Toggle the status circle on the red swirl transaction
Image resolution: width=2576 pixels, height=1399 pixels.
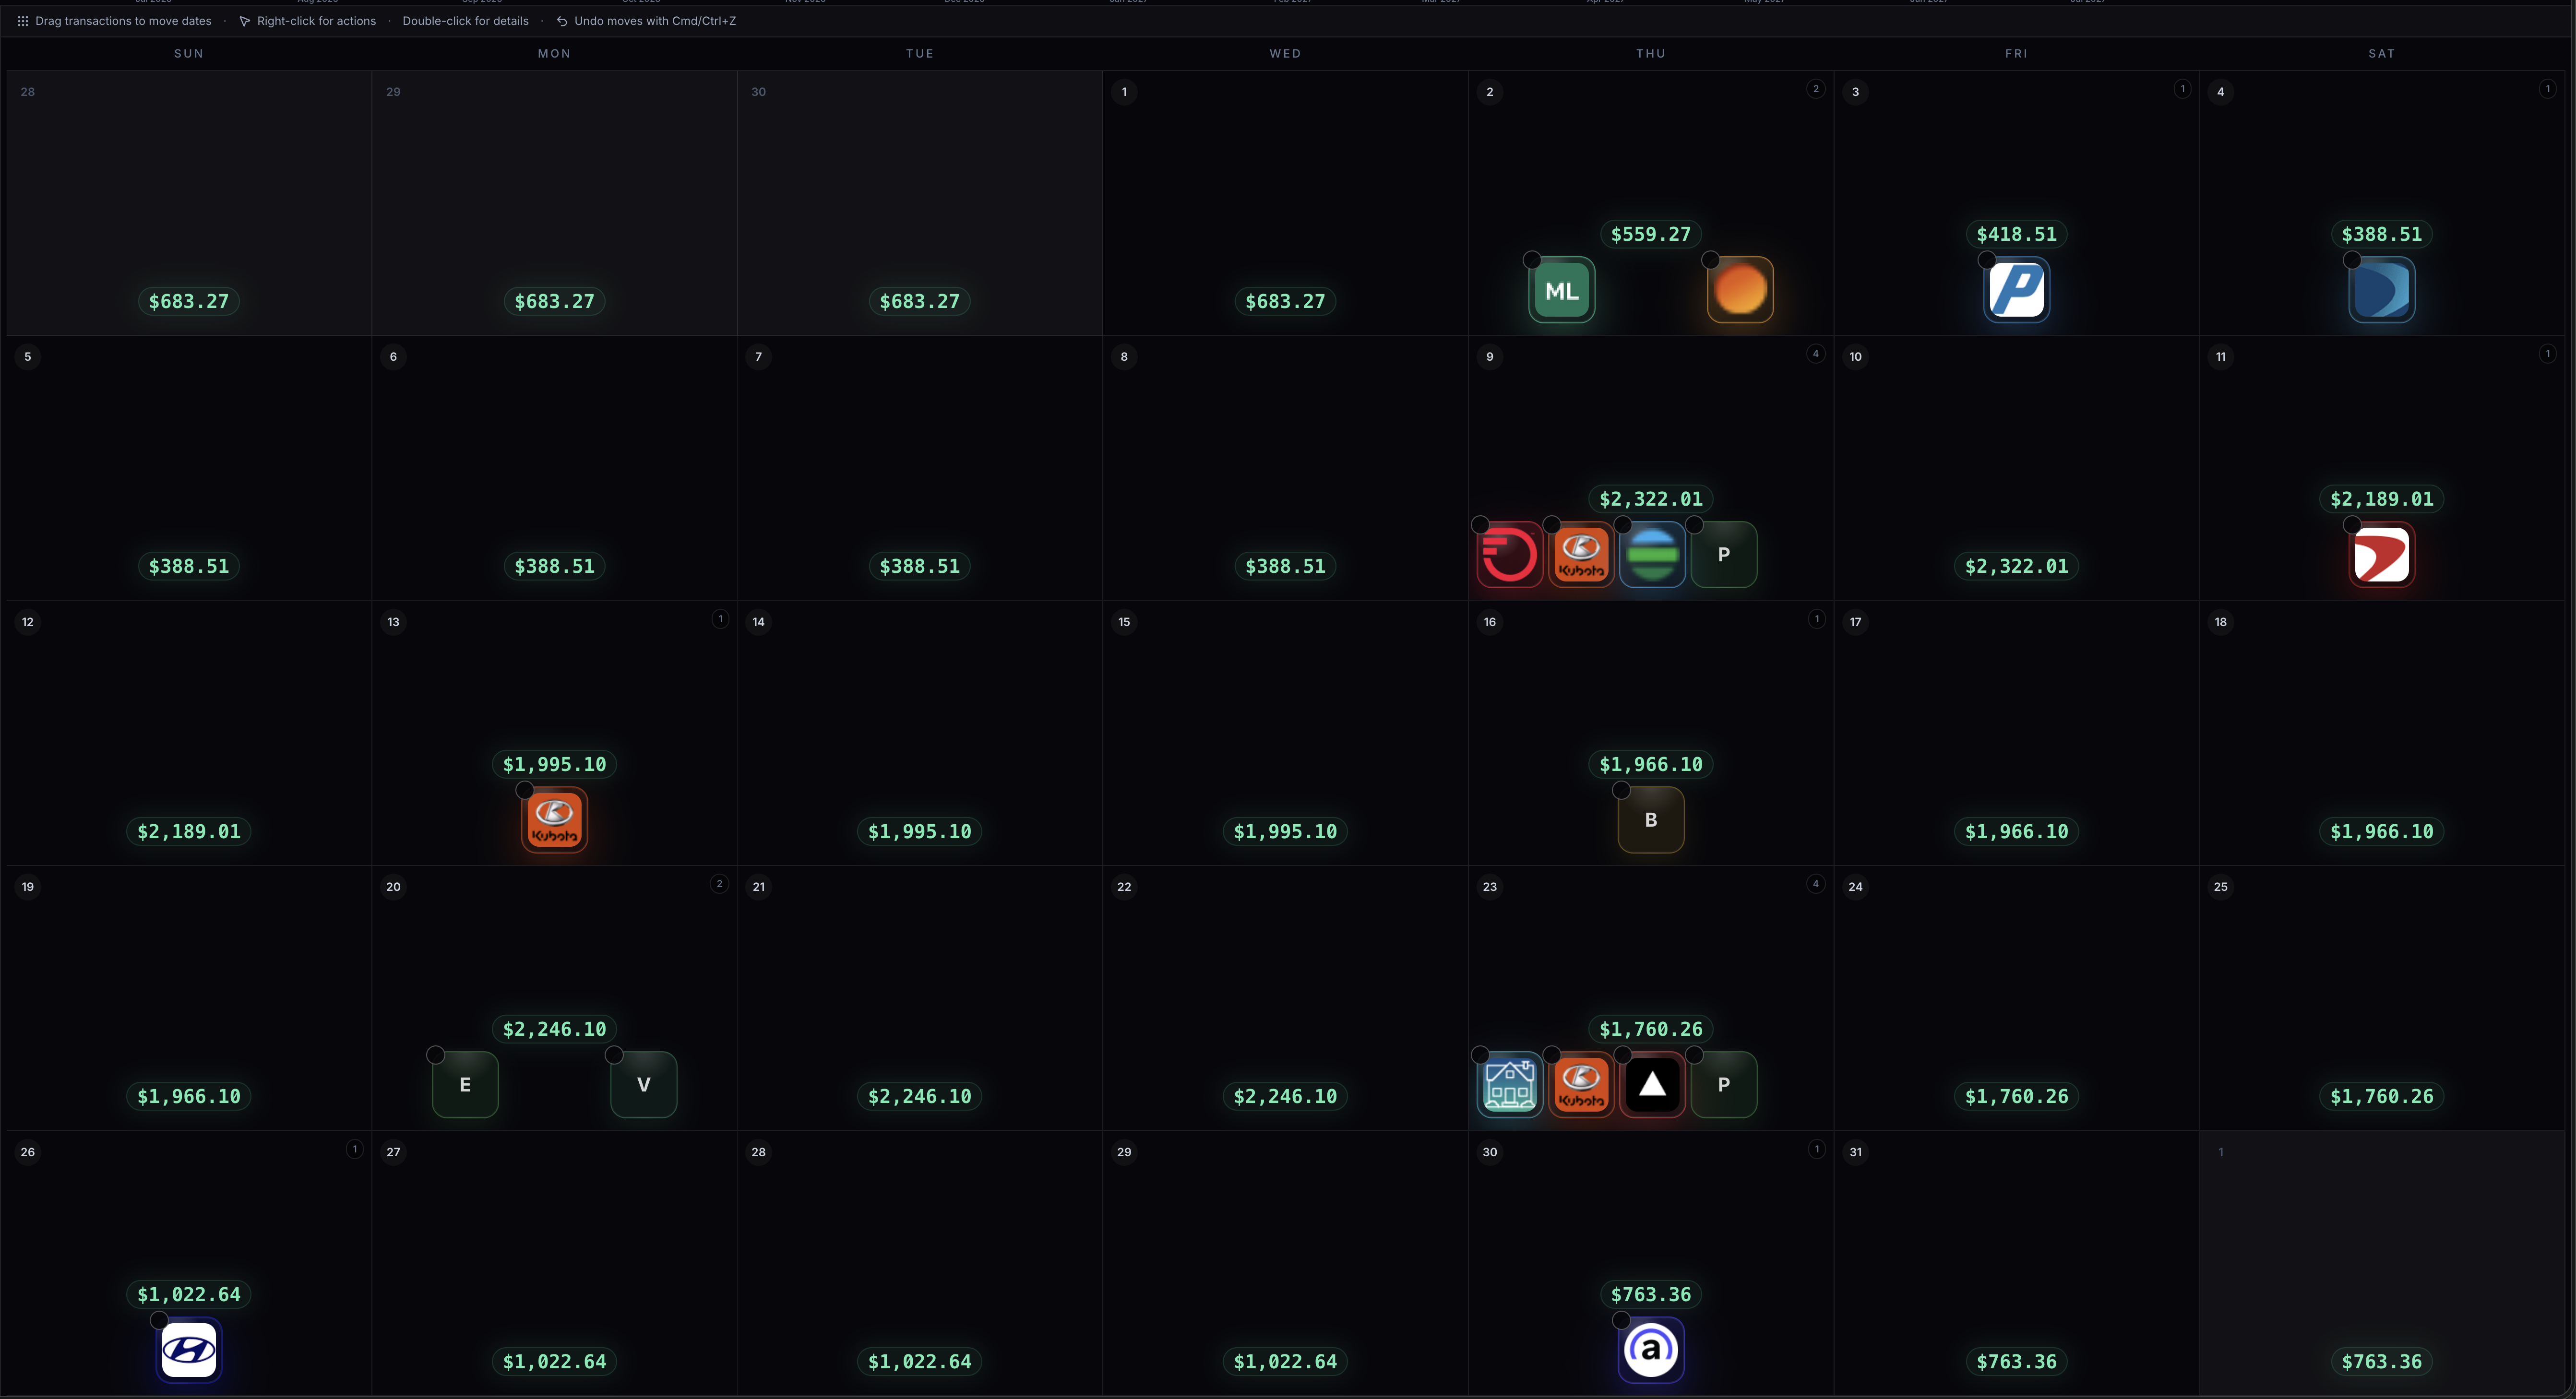(x=1480, y=525)
